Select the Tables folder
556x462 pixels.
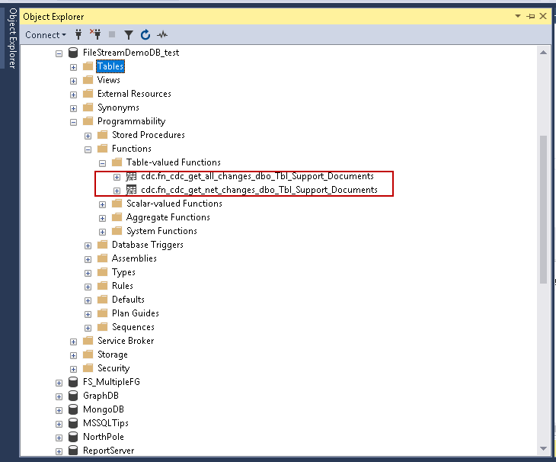[x=110, y=66]
